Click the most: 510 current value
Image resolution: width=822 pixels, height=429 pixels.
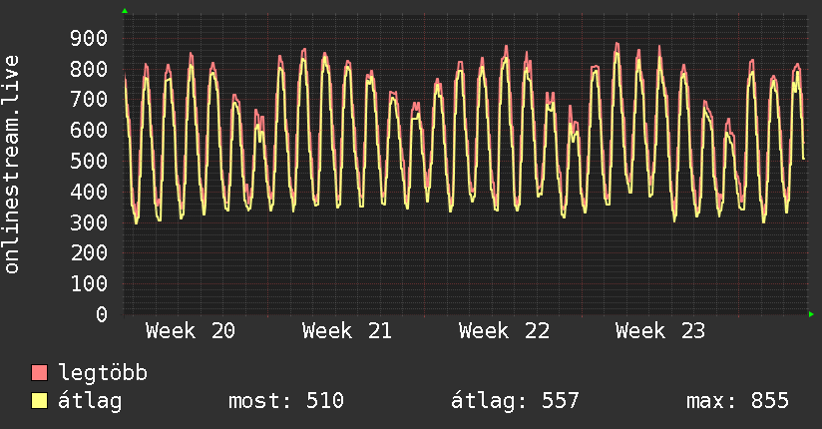click(x=286, y=401)
